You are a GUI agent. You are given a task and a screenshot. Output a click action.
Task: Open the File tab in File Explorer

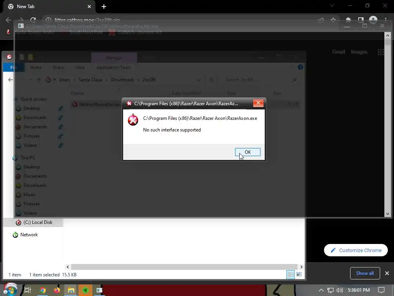click(x=14, y=67)
